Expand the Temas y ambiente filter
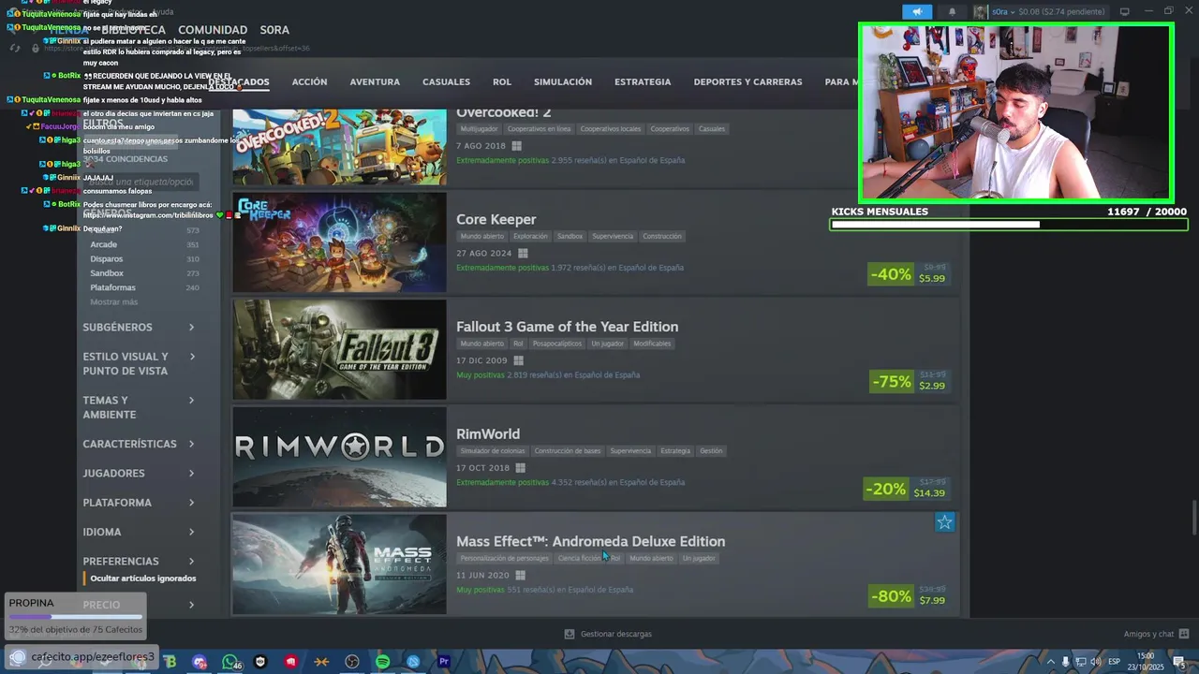This screenshot has height=674, width=1199. click(x=139, y=407)
